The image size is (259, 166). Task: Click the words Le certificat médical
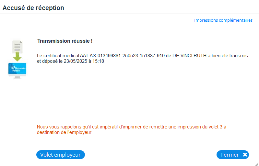click(x=58, y=56)
